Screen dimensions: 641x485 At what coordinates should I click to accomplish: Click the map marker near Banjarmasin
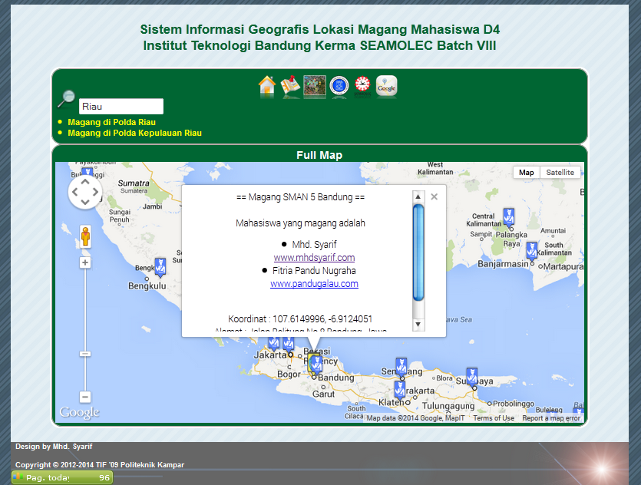click(x=531, y=250)
